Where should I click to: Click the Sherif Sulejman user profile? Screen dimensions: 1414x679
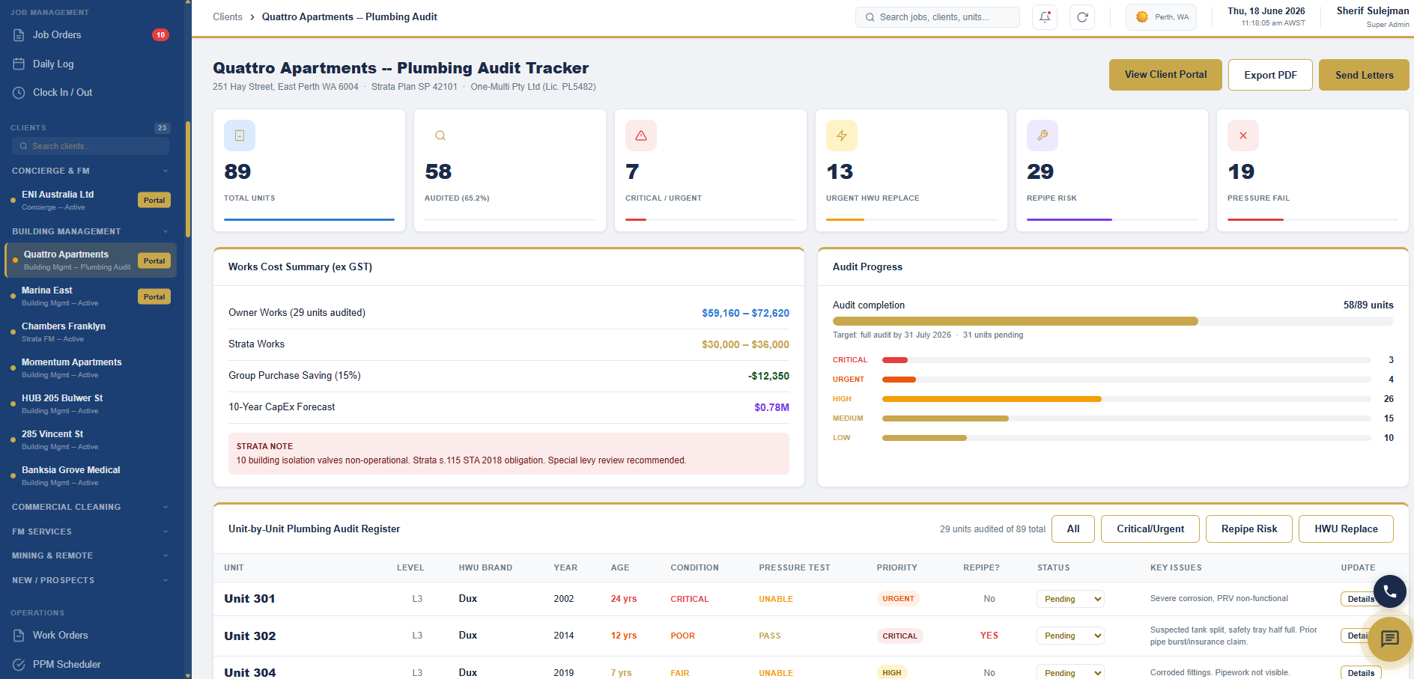tap(1372, 17)
